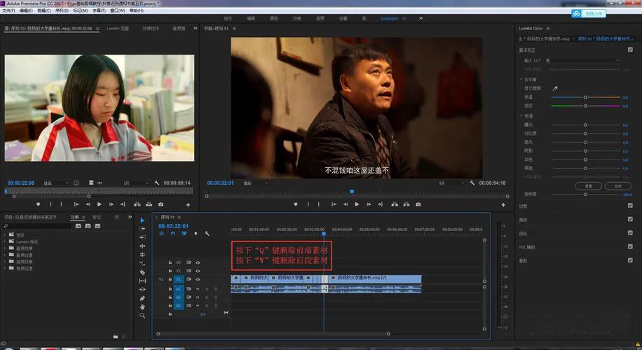
Task: Open timeline display settings wrench
Action: 207,234
